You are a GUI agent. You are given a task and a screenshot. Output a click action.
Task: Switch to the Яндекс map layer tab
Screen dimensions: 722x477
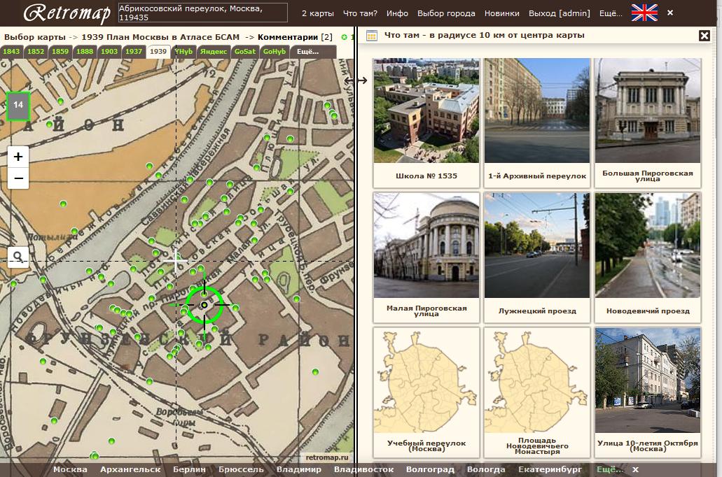tap(213, 51)
